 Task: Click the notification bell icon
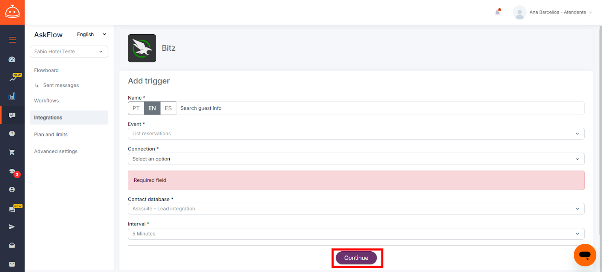pyautogui.click(x=497, y=12)
